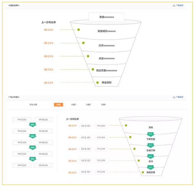Click the 80.11% rate in the 浏览 row

tap(72, 126)
